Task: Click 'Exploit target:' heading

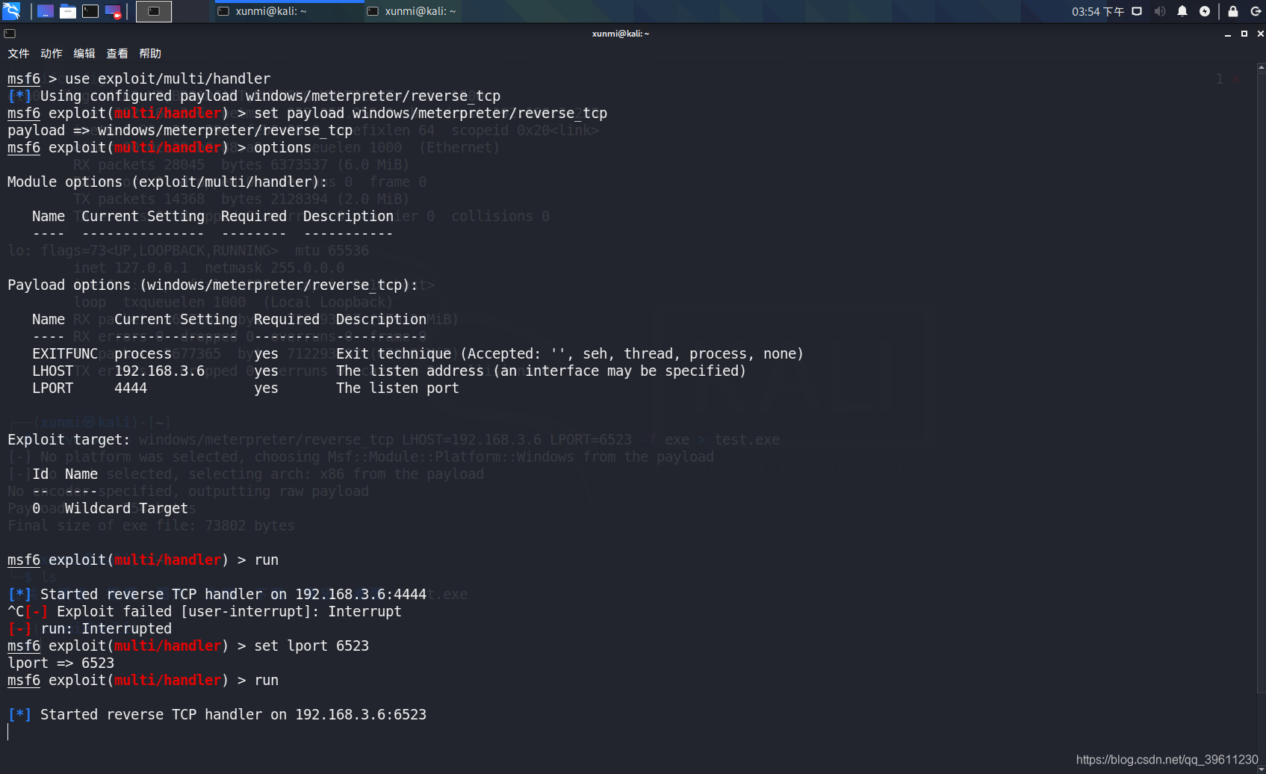Action: [x=69, y=439]
